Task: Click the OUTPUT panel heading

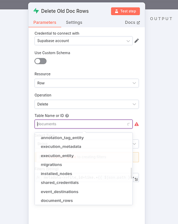Action: tap(161, 19)
